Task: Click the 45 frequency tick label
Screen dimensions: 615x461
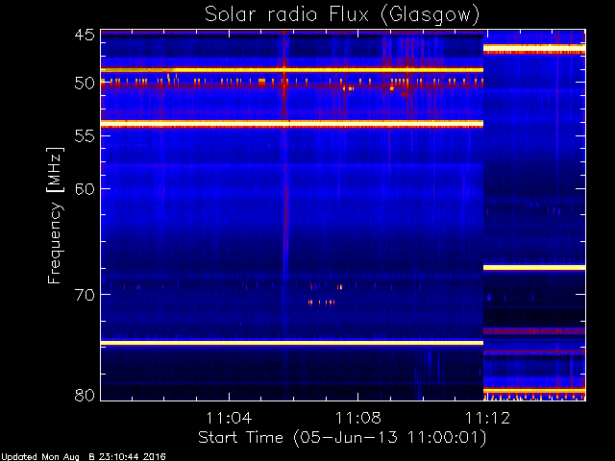Action: click(x=85, y=36)
